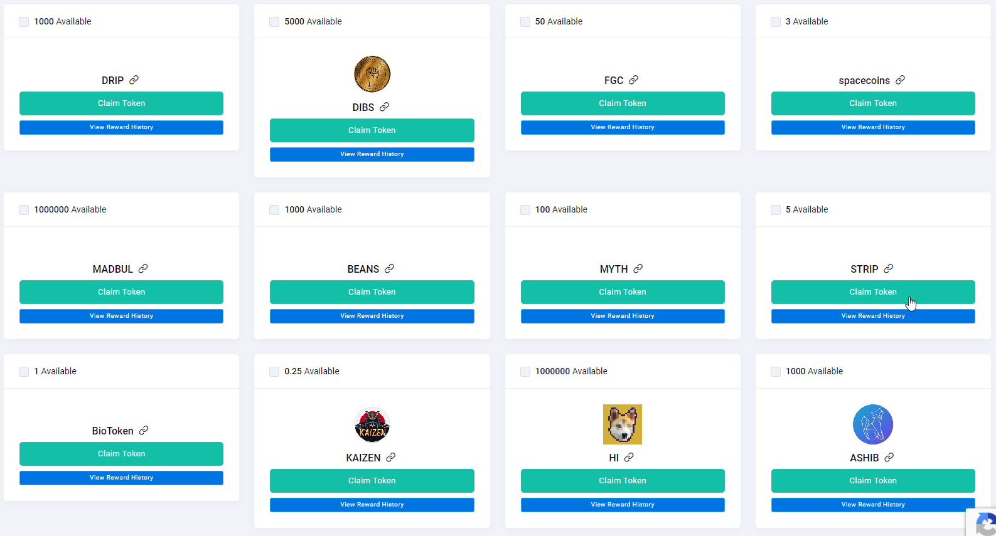The width and height of the screenshot is (996, 536).
Task: Click the DIBS gold coin logo
Action: point(372,74)
